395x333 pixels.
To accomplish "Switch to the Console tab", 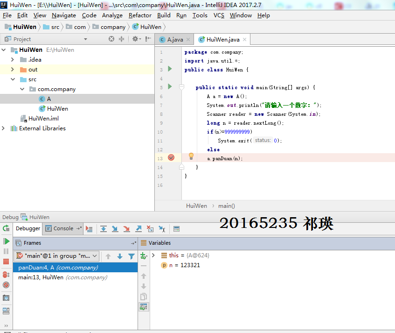I will [x=63, y=228].
